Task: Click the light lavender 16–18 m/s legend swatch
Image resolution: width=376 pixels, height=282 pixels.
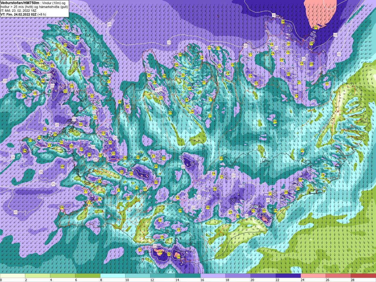Action: pyautogui.click(x=213, y=276)
